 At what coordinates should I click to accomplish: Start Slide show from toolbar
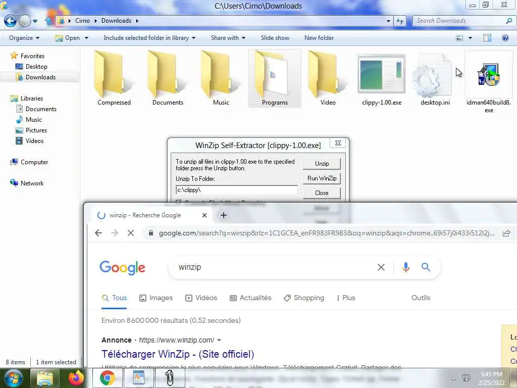click(275, 38)
